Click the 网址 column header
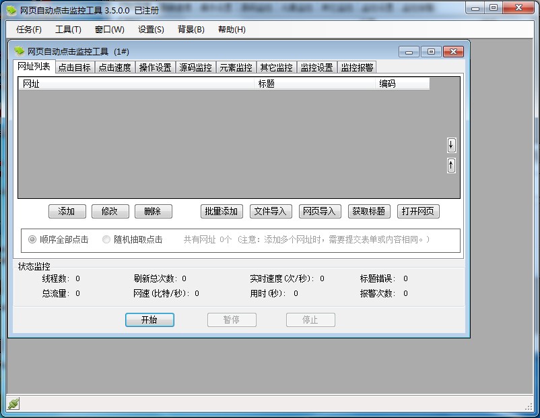 [x=137, y=84]
